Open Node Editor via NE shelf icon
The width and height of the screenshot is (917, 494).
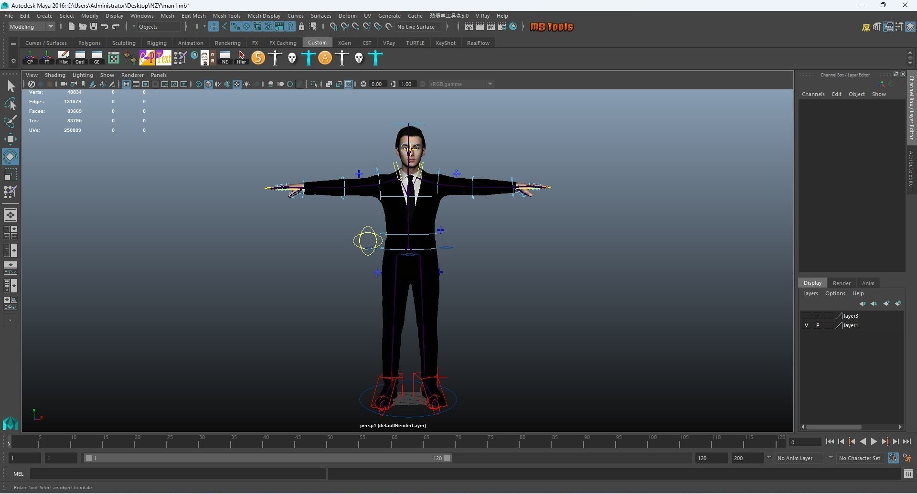click(x=224, y=58)
